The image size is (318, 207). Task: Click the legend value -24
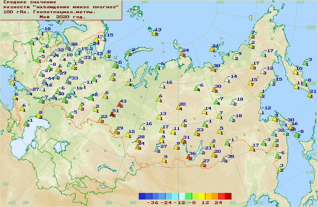coord(166,203)
